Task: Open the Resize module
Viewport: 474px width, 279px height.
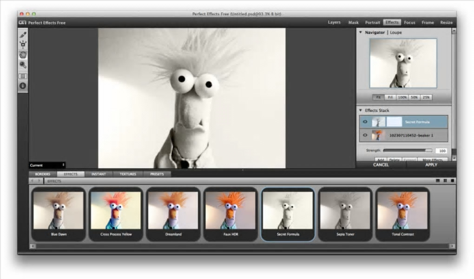Action: click(446, 22)
